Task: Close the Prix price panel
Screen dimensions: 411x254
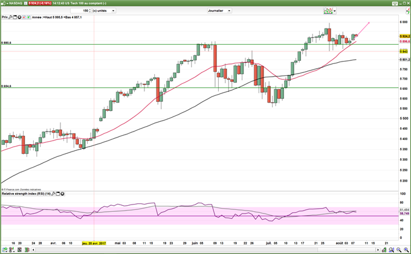Action: pyautogui.click(x=19, y=17)
